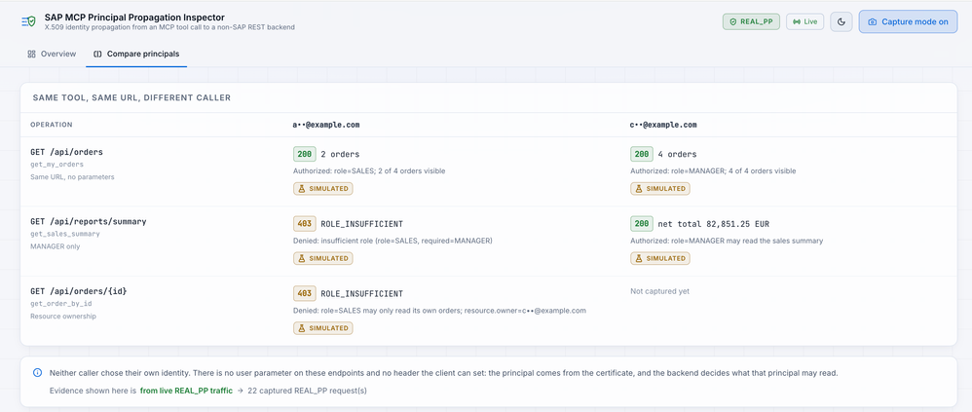This screenshot has height=412, width=972.
Task: Click the broadcast icon in Live badge
Action: pos(796,21)
